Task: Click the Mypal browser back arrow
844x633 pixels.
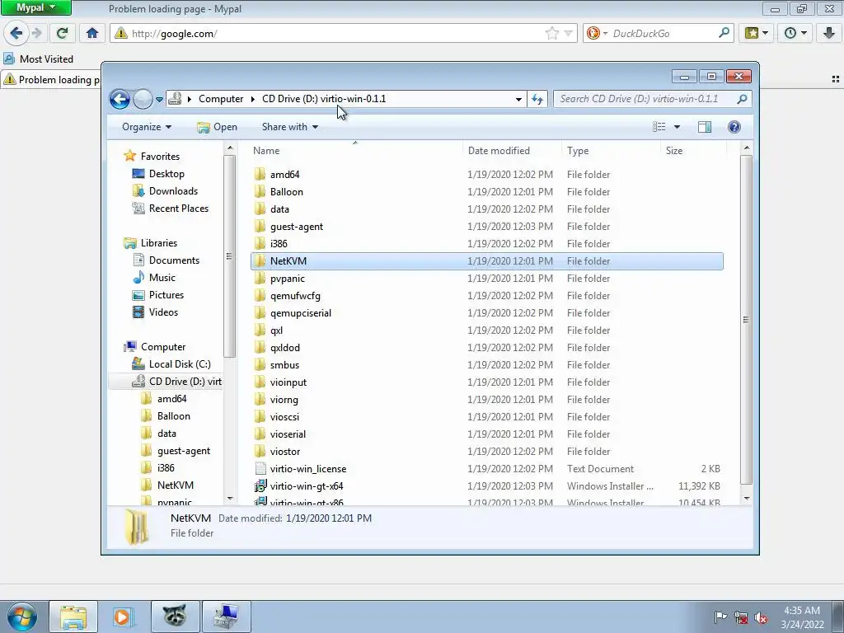Action: pos(16,33)
